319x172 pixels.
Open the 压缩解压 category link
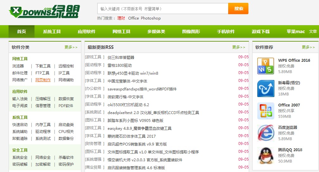(x=43, y=99)
